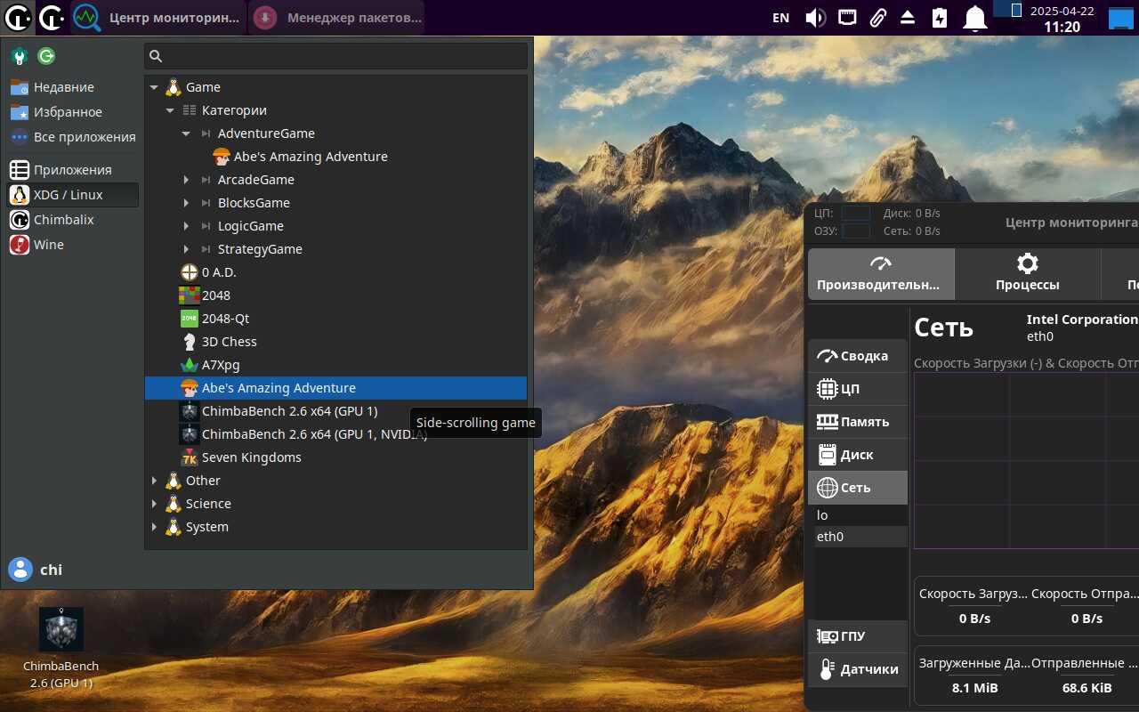Click the chi user avatar
This screenshot has height=712, width=1139.
pos(20,570)
